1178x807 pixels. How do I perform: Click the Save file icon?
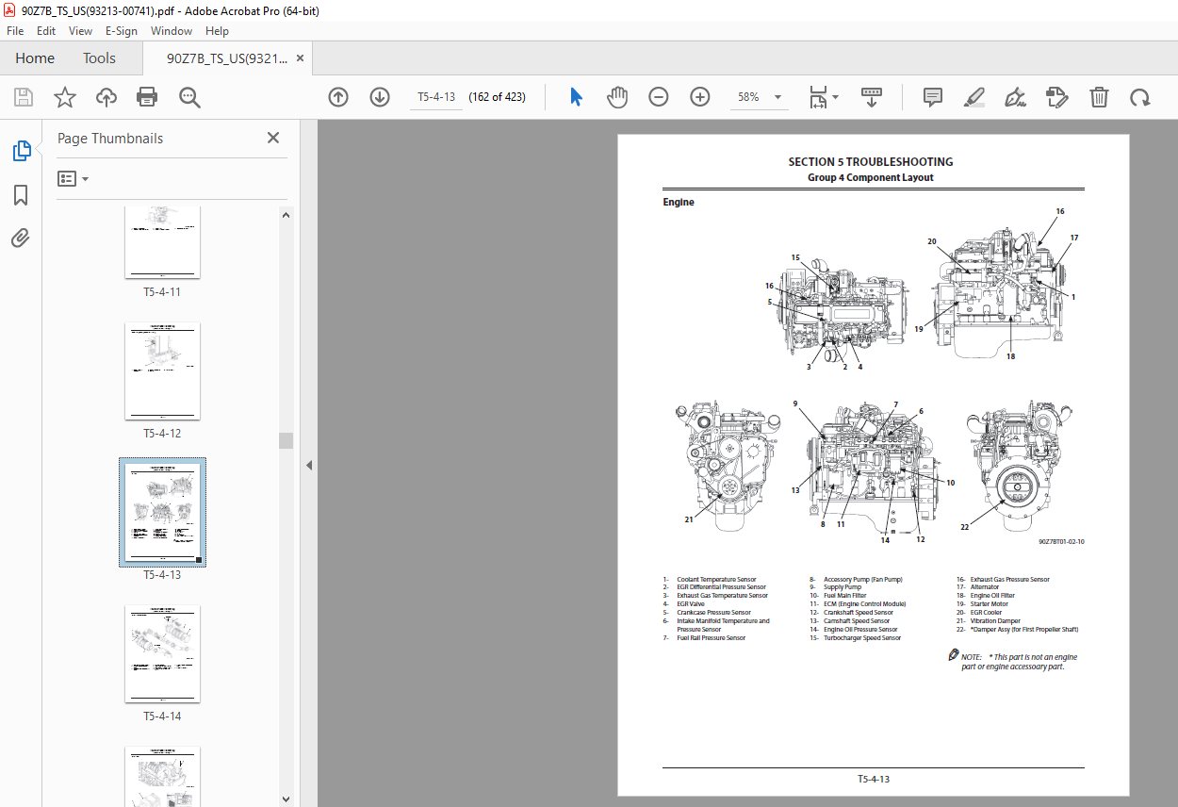coord(24,97)
